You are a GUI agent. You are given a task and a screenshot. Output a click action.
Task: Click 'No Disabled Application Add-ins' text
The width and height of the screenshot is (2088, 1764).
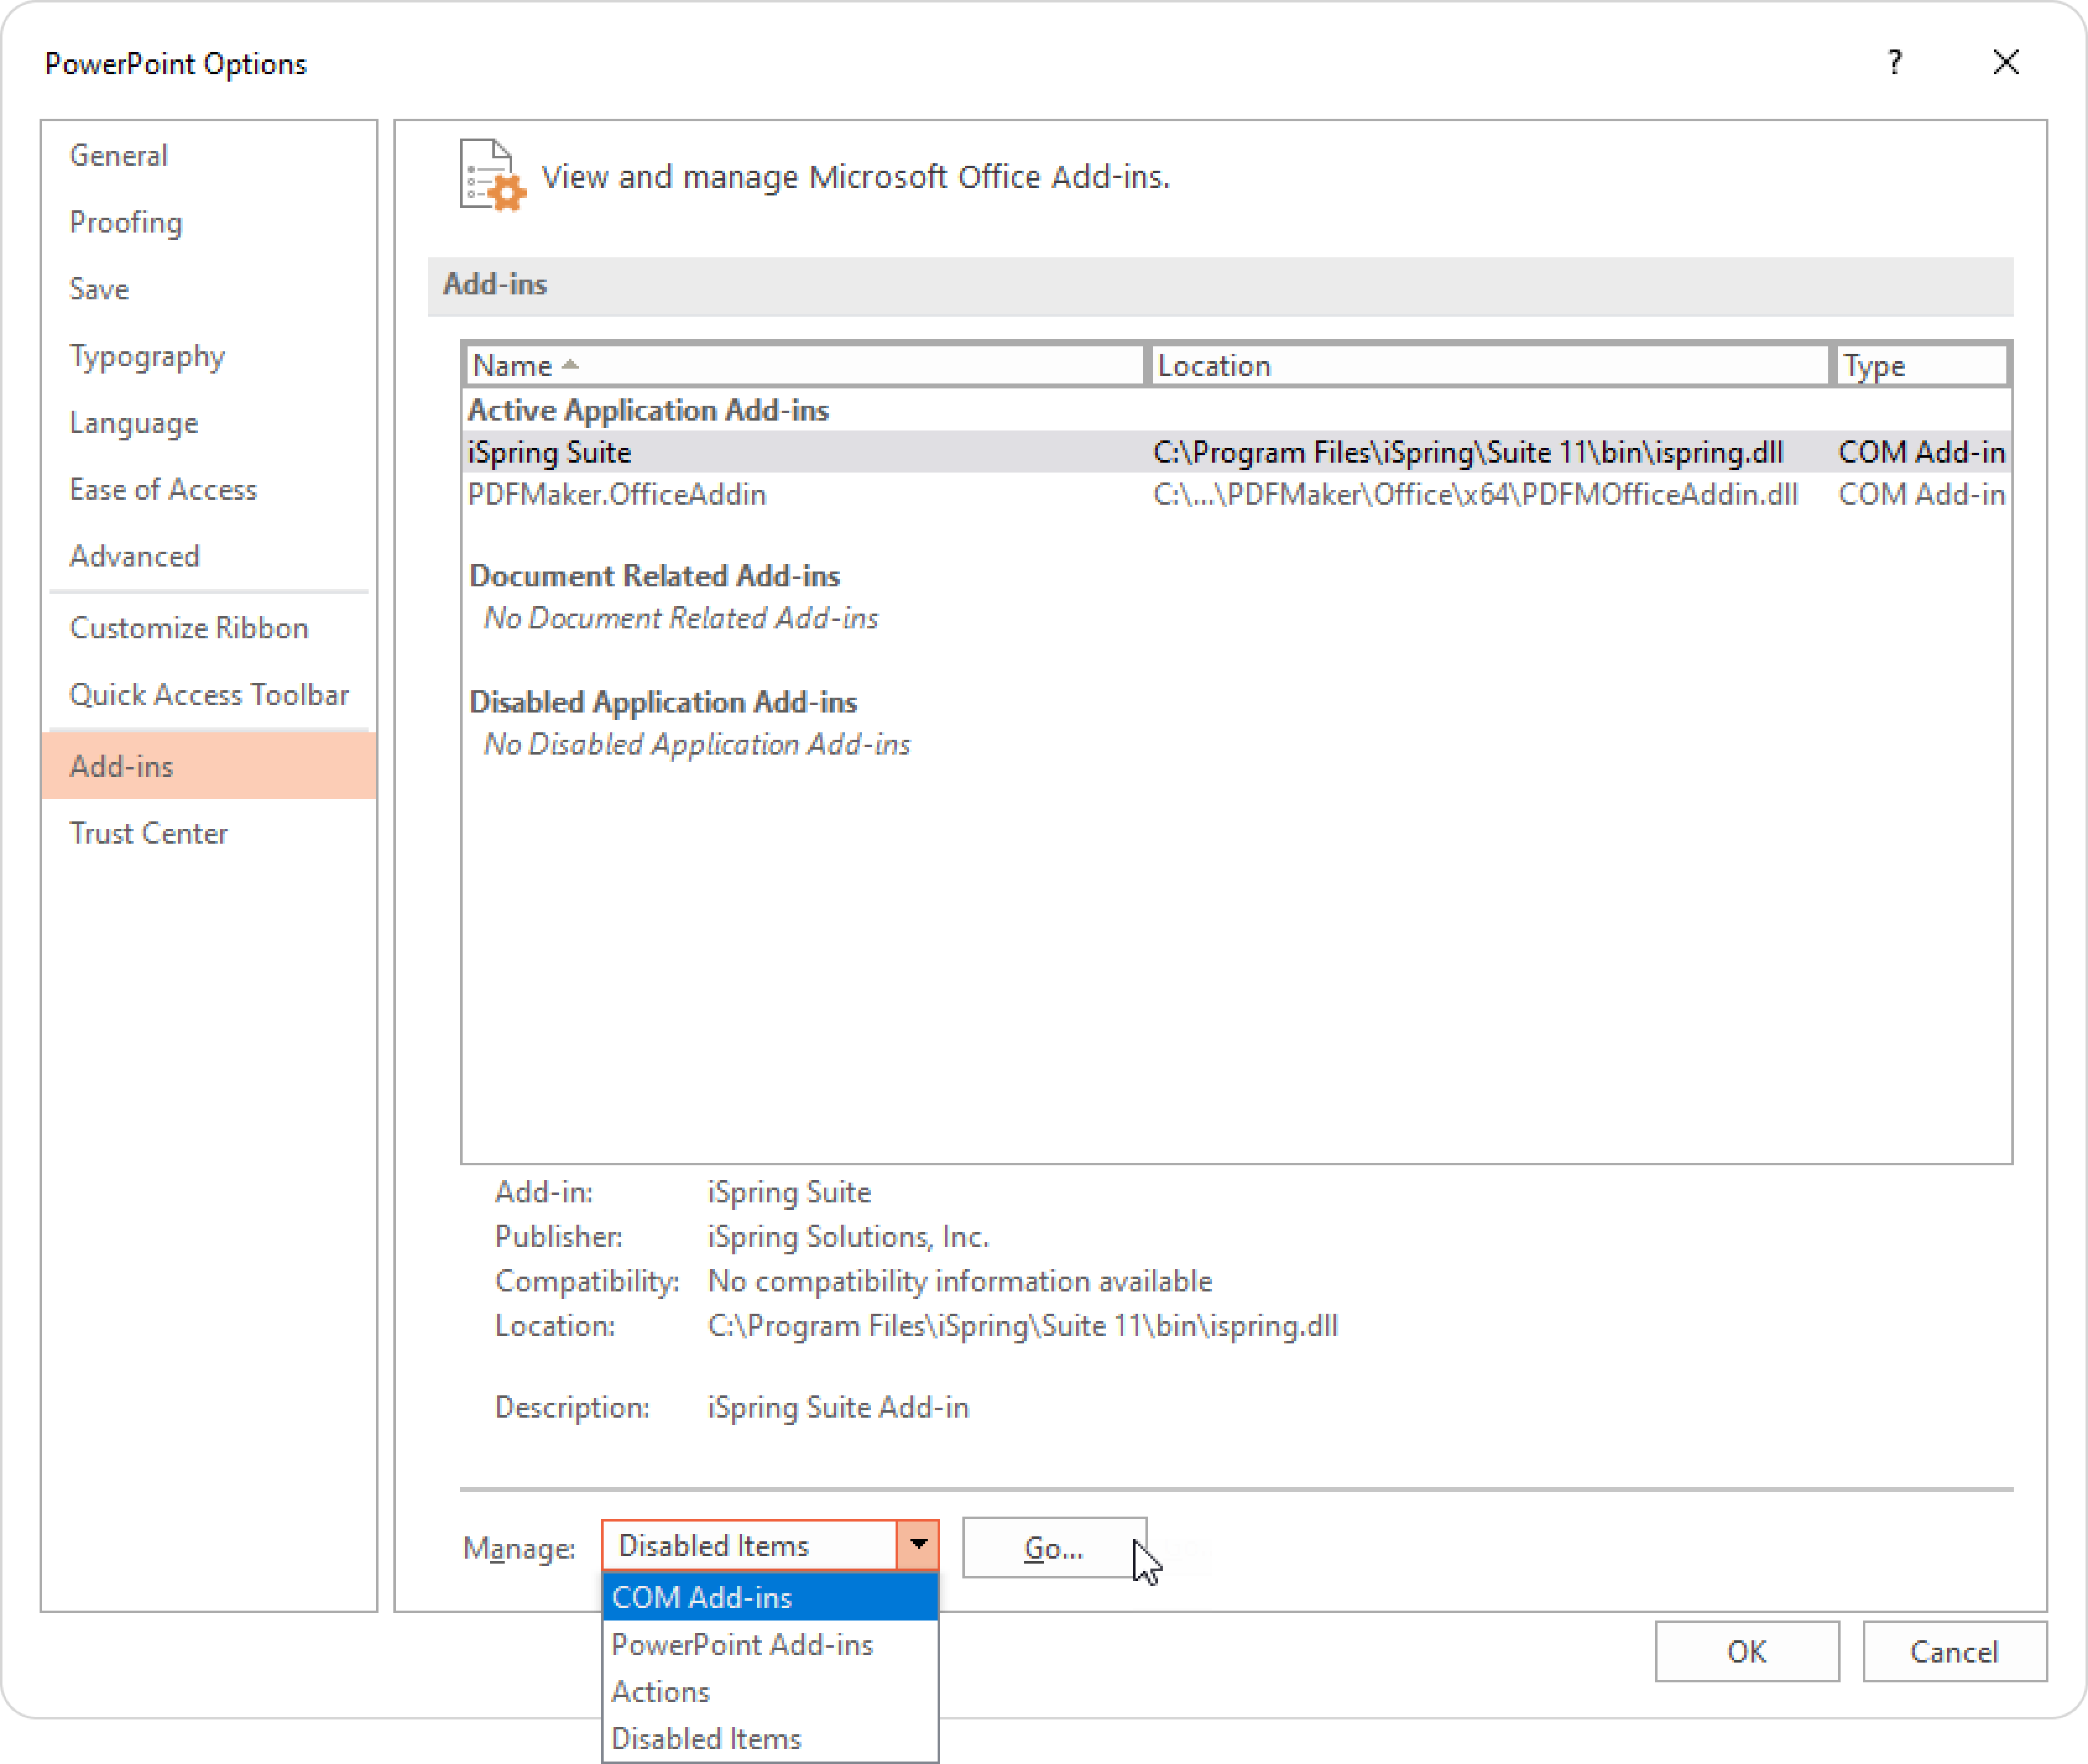click(696, 744)
